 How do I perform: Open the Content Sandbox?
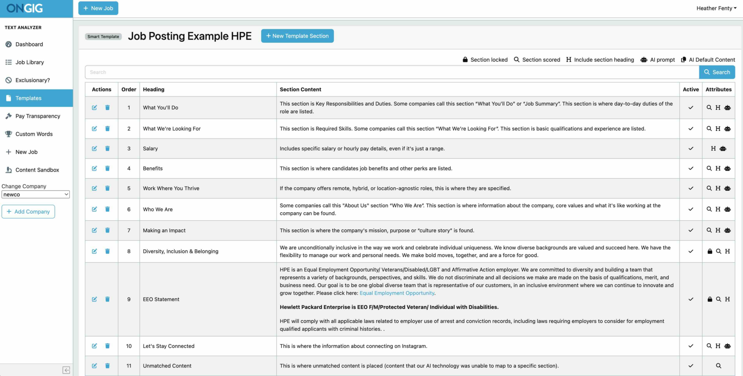point(37,169)
